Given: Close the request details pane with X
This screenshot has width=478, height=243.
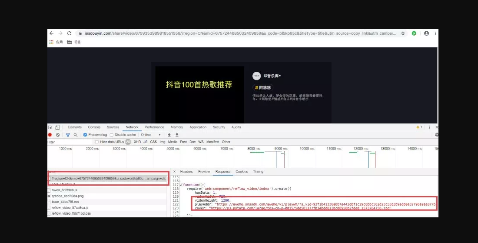Looking at the screenshot, I should (174, 172).
